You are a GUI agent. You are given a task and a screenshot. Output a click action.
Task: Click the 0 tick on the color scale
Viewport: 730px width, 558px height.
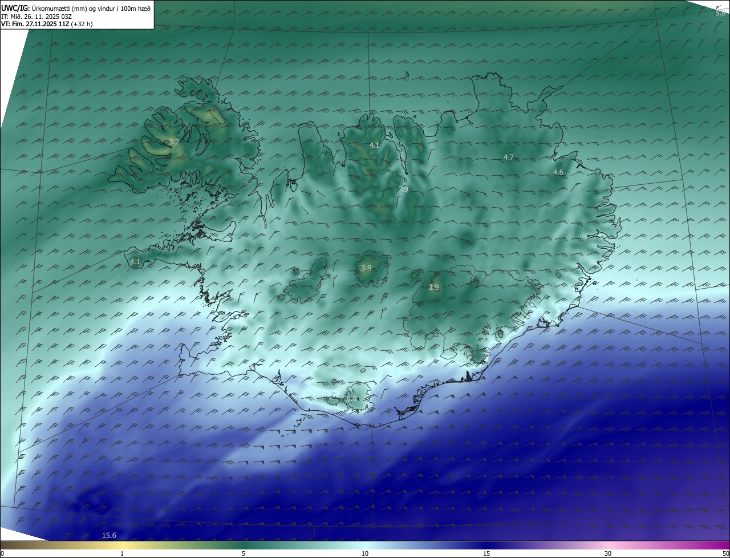click(2, 553)
